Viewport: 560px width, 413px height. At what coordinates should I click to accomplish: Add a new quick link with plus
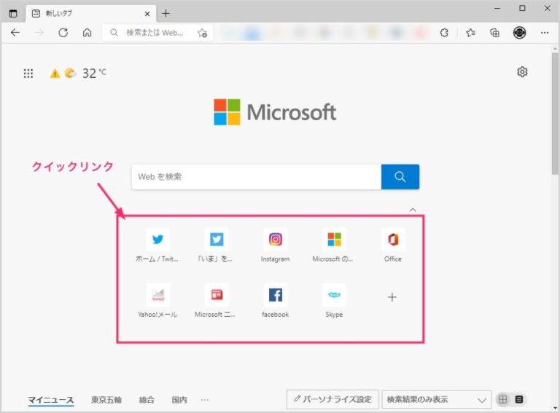click(x=392, y=297)
